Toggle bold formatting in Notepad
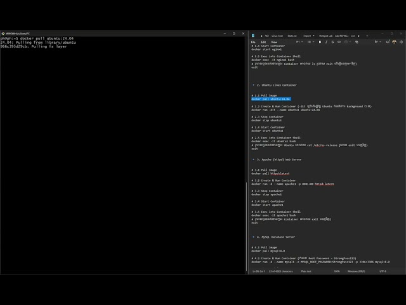 (x=320, y=42)
